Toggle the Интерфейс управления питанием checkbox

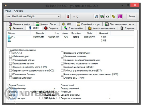pyautogui.click(x=62, y=63)
